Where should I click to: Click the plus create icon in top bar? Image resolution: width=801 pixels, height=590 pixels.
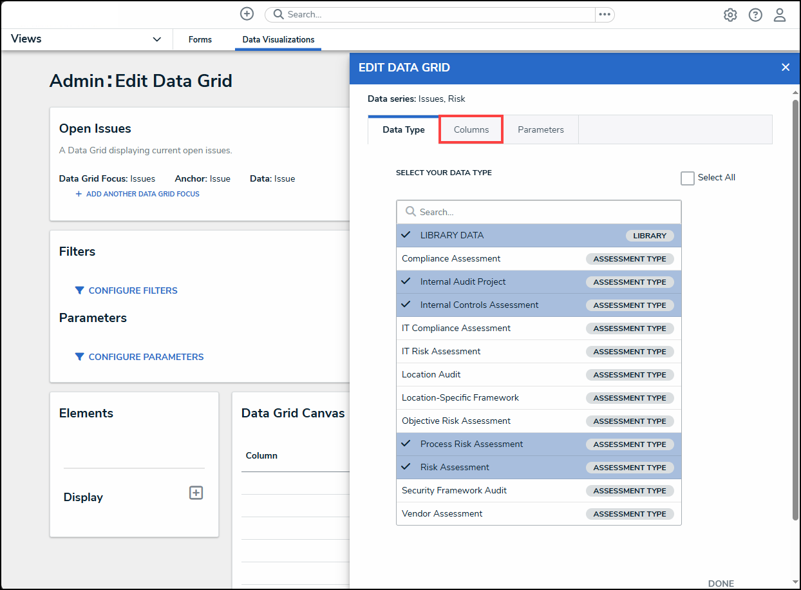click(x=247, y=14)
